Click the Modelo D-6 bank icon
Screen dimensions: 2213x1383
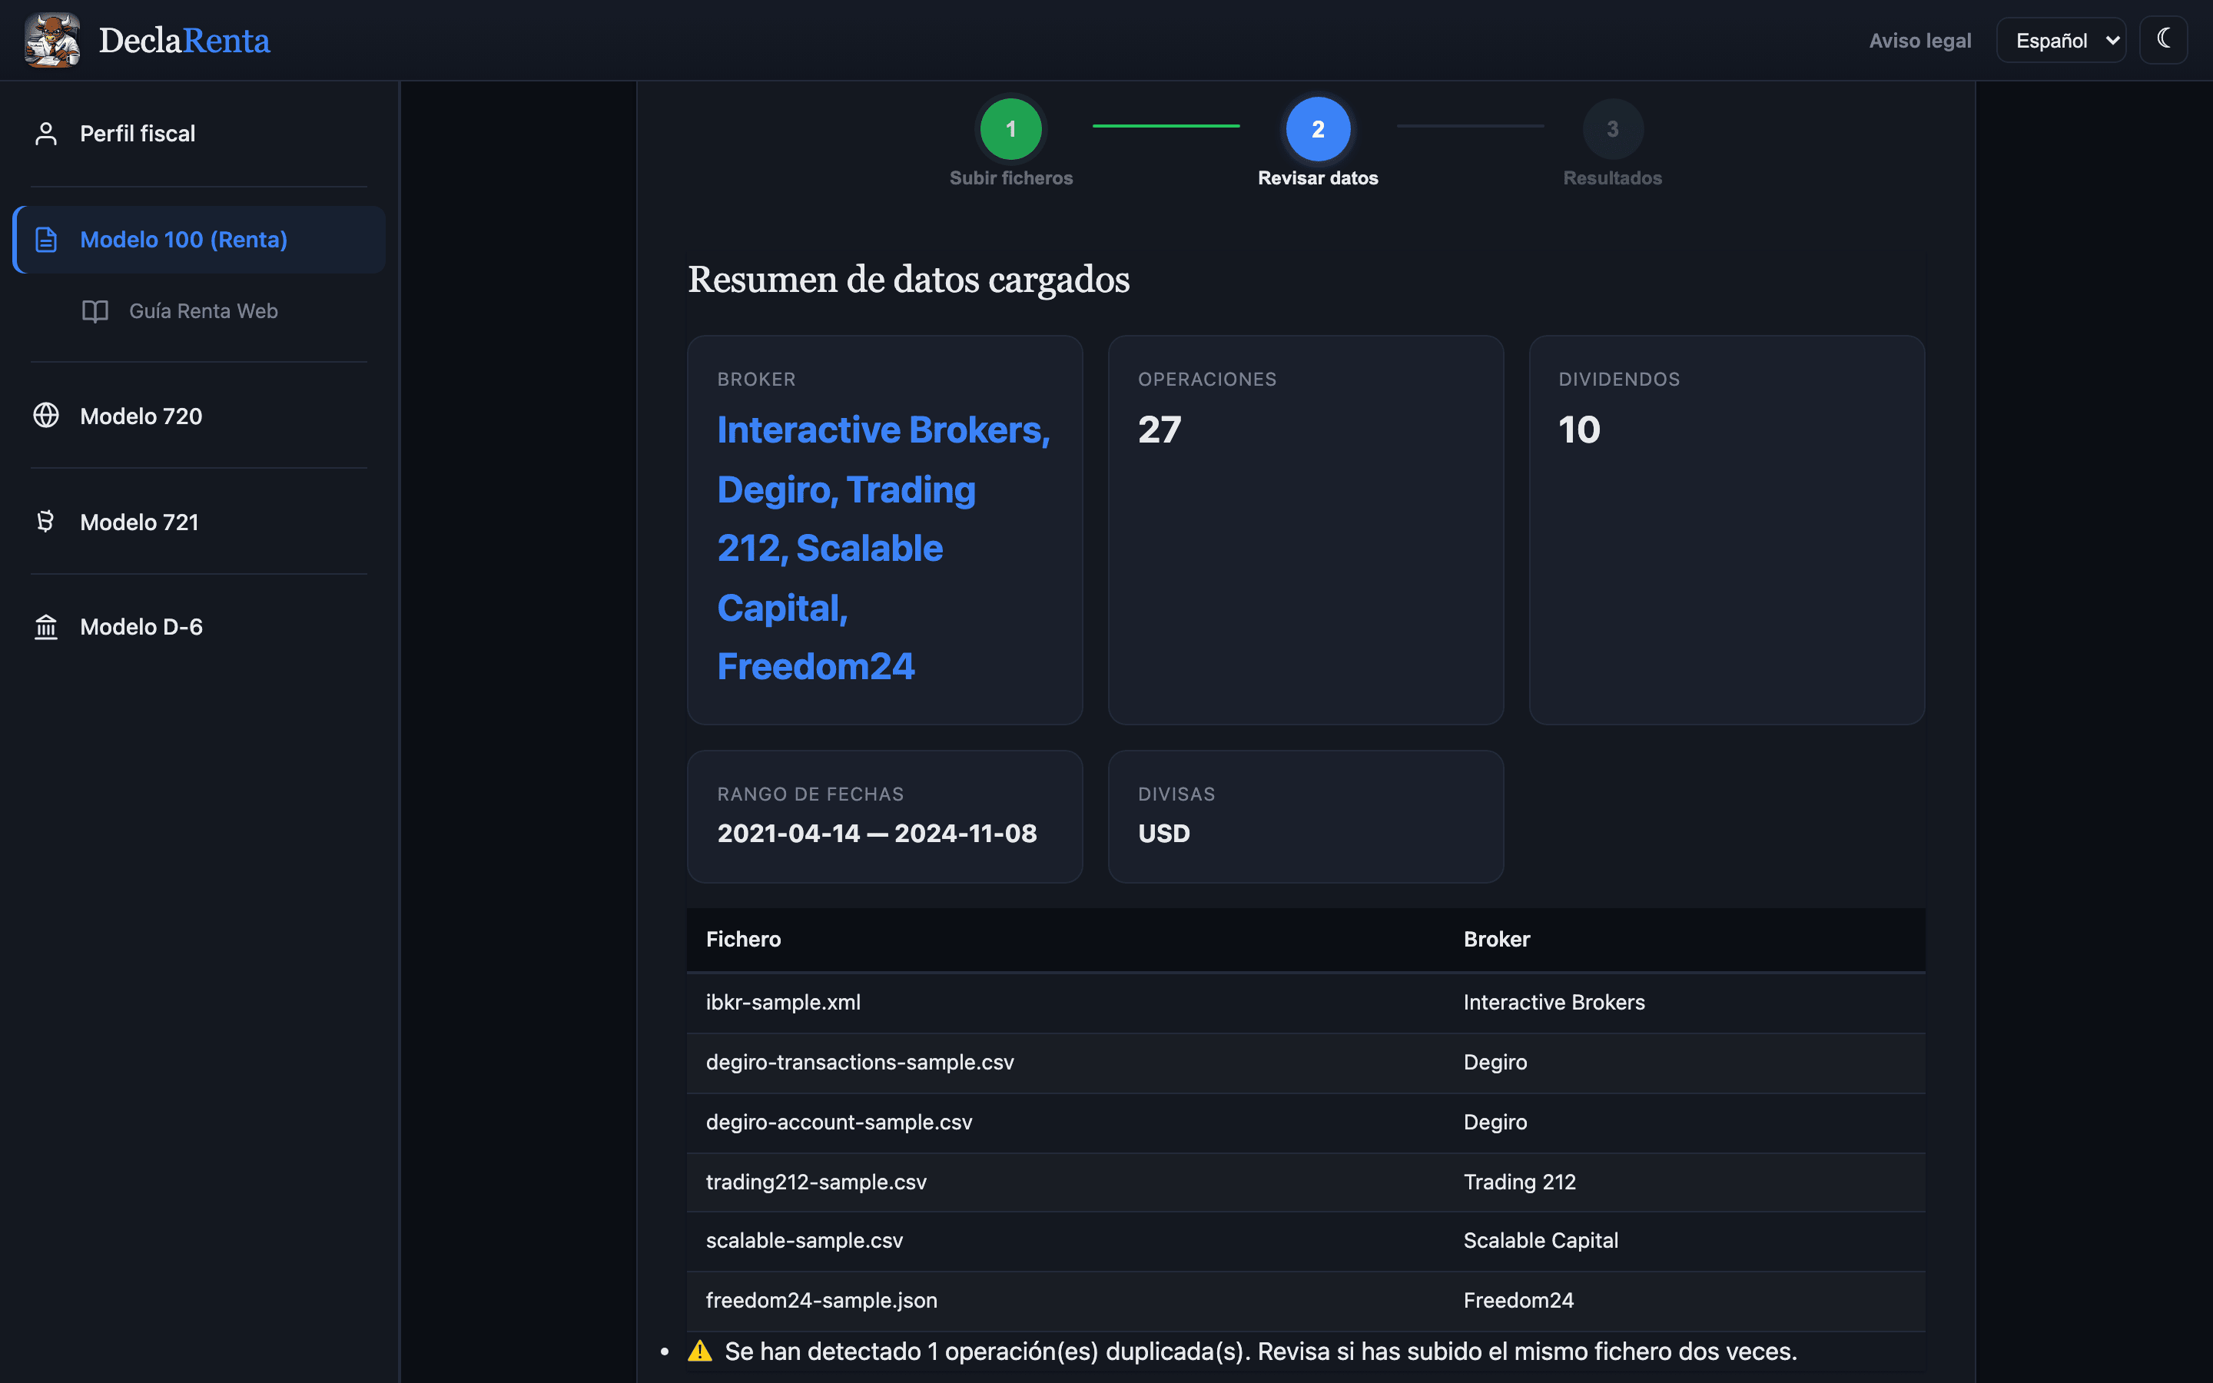click(x=46, y=626)
